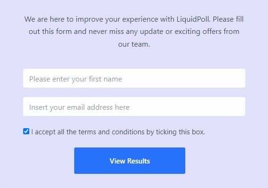The image size is (268, 188).
Task: Select the 'Please enter your first name' box
Action: tap(134, 78)
